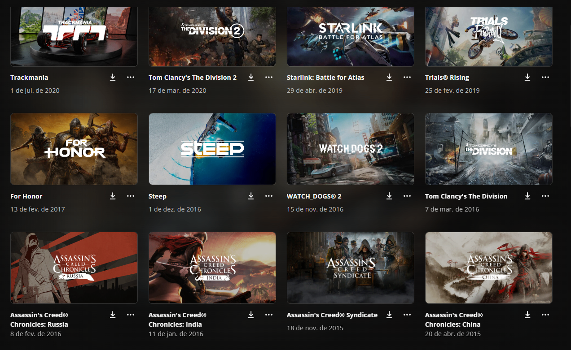Click the Tom Clancy's The Division title
The width and height of the screenshot is (571, 350).
466,196
